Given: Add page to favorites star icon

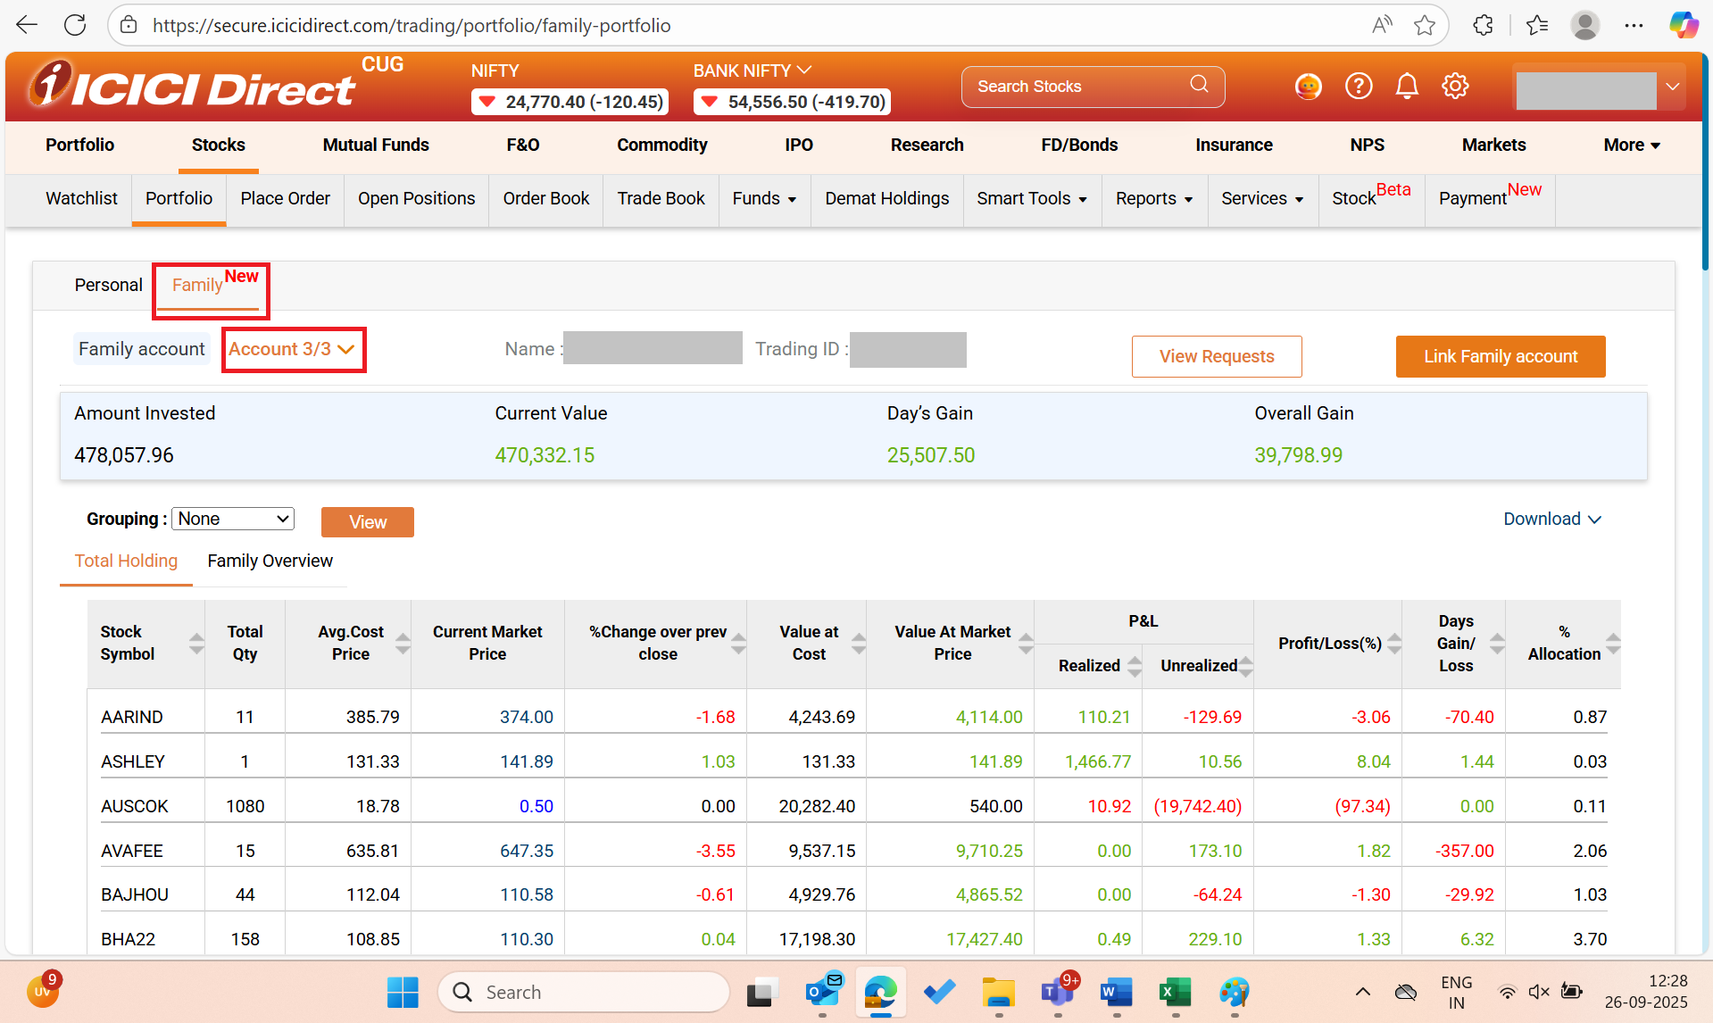Looking at the screenshot, I should [x=1425, y=25].
